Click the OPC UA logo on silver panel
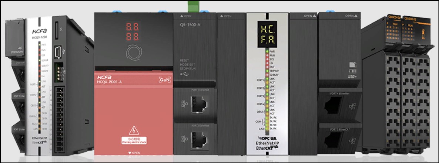Viewport: 439px width, 163px height. (x=267, y=138)
